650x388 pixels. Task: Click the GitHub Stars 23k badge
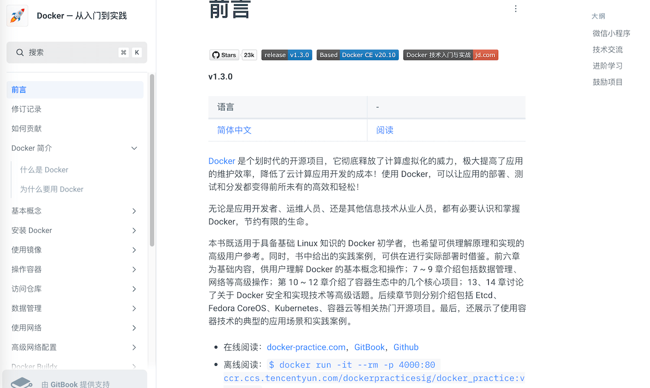[x=224, y=55]
